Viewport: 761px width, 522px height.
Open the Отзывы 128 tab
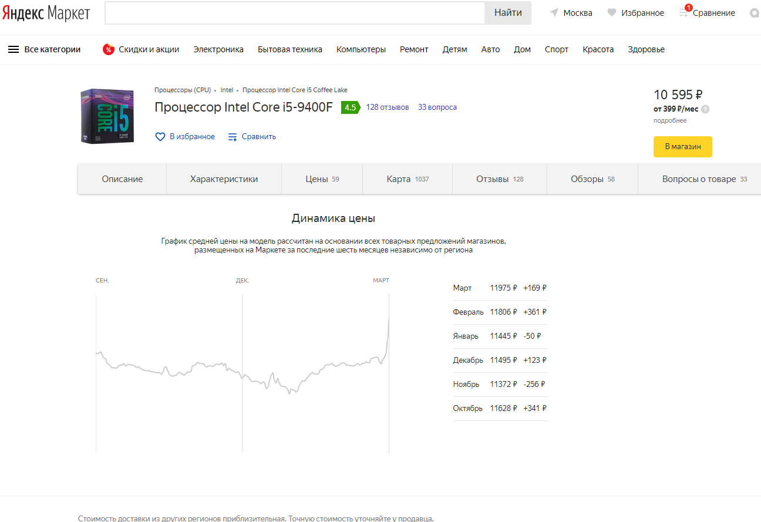click(x=500, y=179)
